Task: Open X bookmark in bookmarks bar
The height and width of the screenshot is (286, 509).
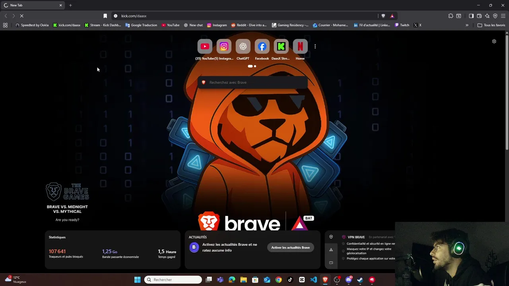Action: point(418,25)
